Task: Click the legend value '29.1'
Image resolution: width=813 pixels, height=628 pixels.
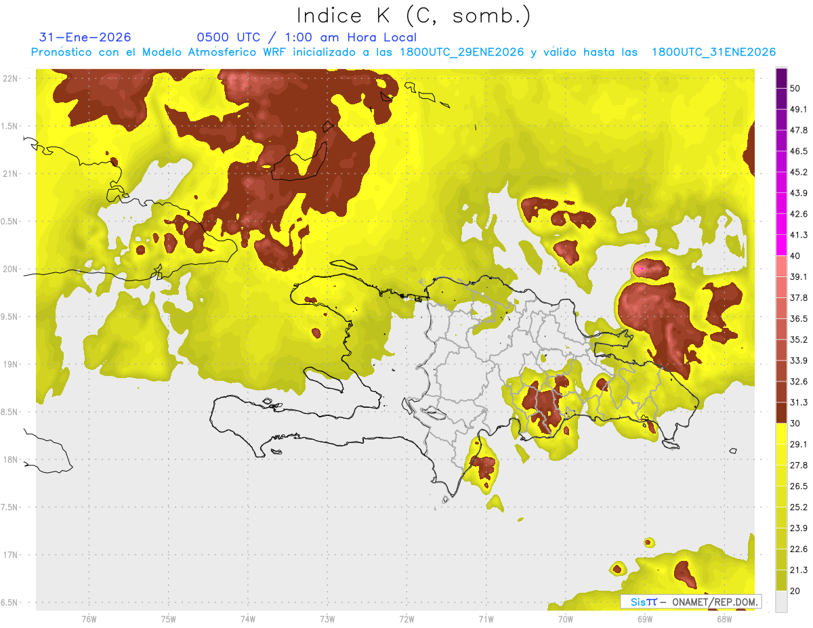Action: [x=799, y=444]
